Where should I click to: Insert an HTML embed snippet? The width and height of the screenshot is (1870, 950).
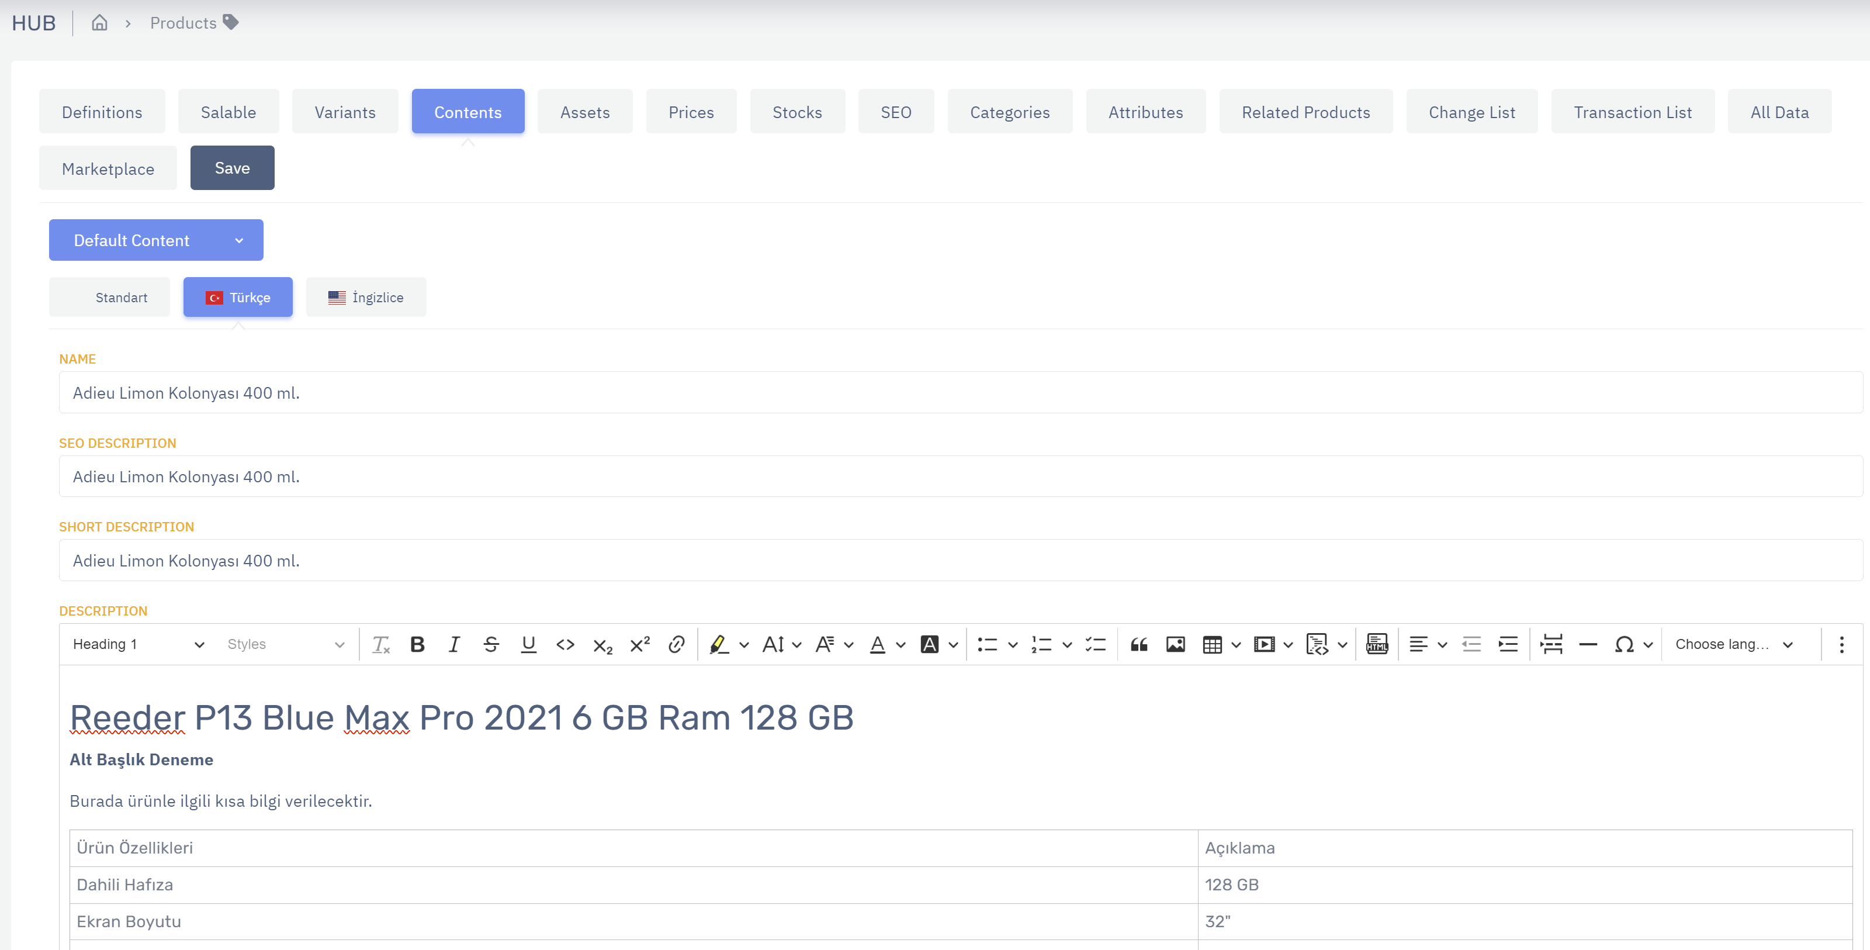tap(1377, 644)
